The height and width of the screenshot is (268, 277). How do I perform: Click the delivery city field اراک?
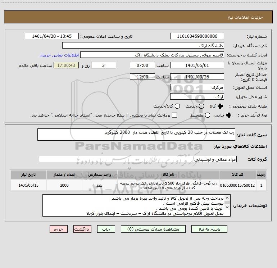[197, 97]
